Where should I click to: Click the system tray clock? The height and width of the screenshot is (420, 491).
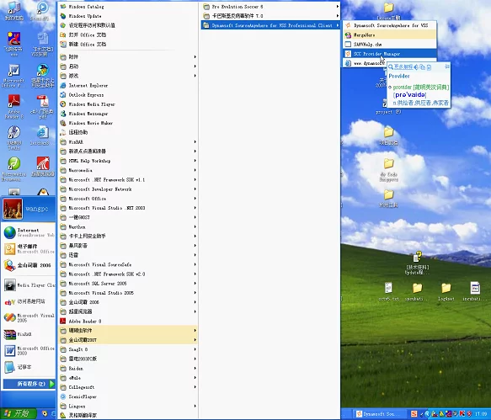481,414
